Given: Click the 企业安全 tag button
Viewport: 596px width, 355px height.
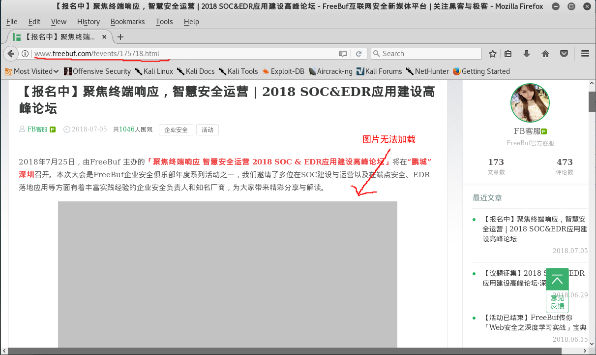Looking at the screenshot, I should (x=176, y=130).
